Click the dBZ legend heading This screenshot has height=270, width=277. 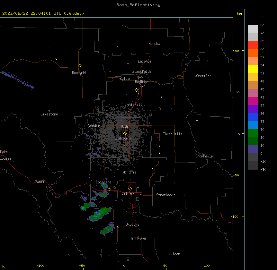tap(260, 17)
